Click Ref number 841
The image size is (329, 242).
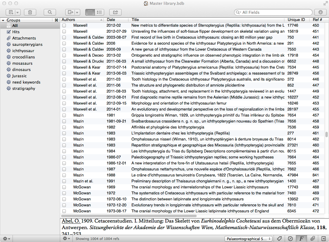(x=316, y=175)
